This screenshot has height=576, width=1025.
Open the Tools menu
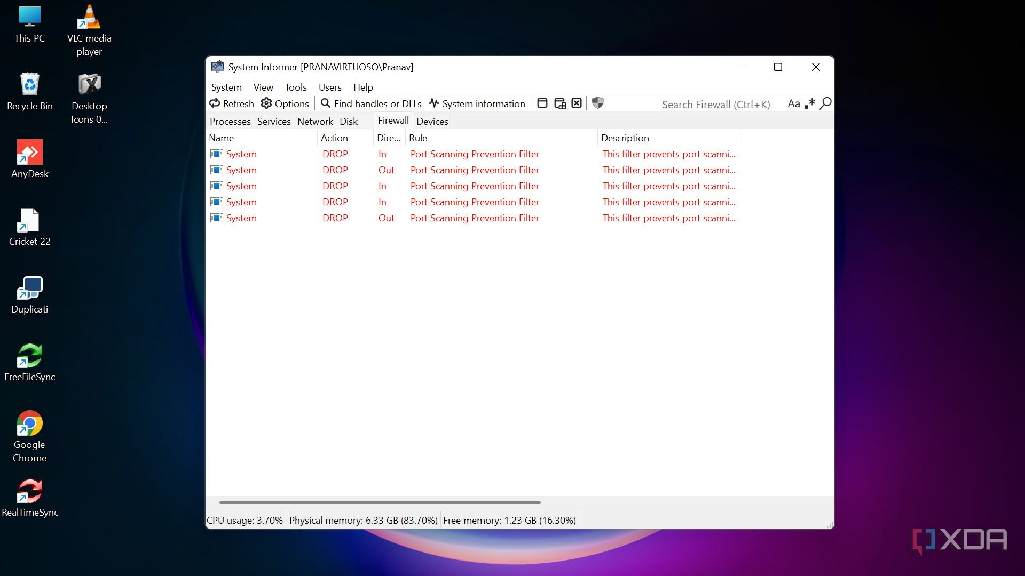tap(296, 87)
